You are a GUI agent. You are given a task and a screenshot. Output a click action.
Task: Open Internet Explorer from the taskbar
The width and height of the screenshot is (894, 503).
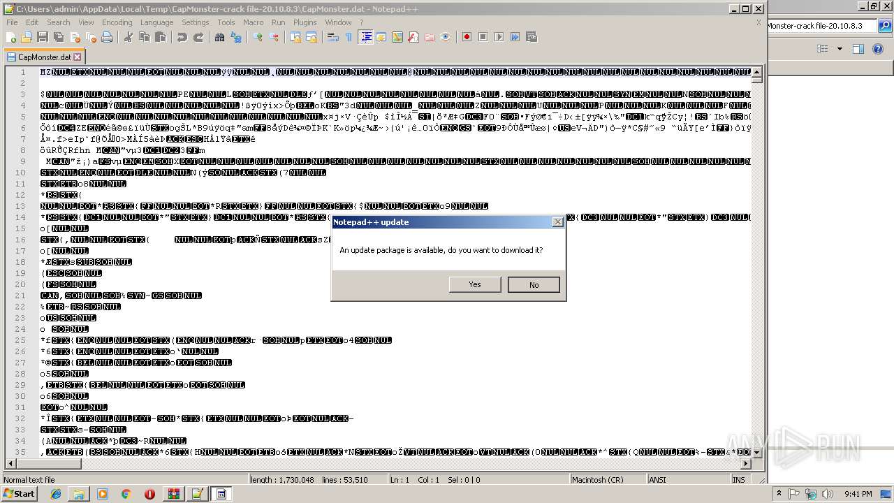[56, 494]
